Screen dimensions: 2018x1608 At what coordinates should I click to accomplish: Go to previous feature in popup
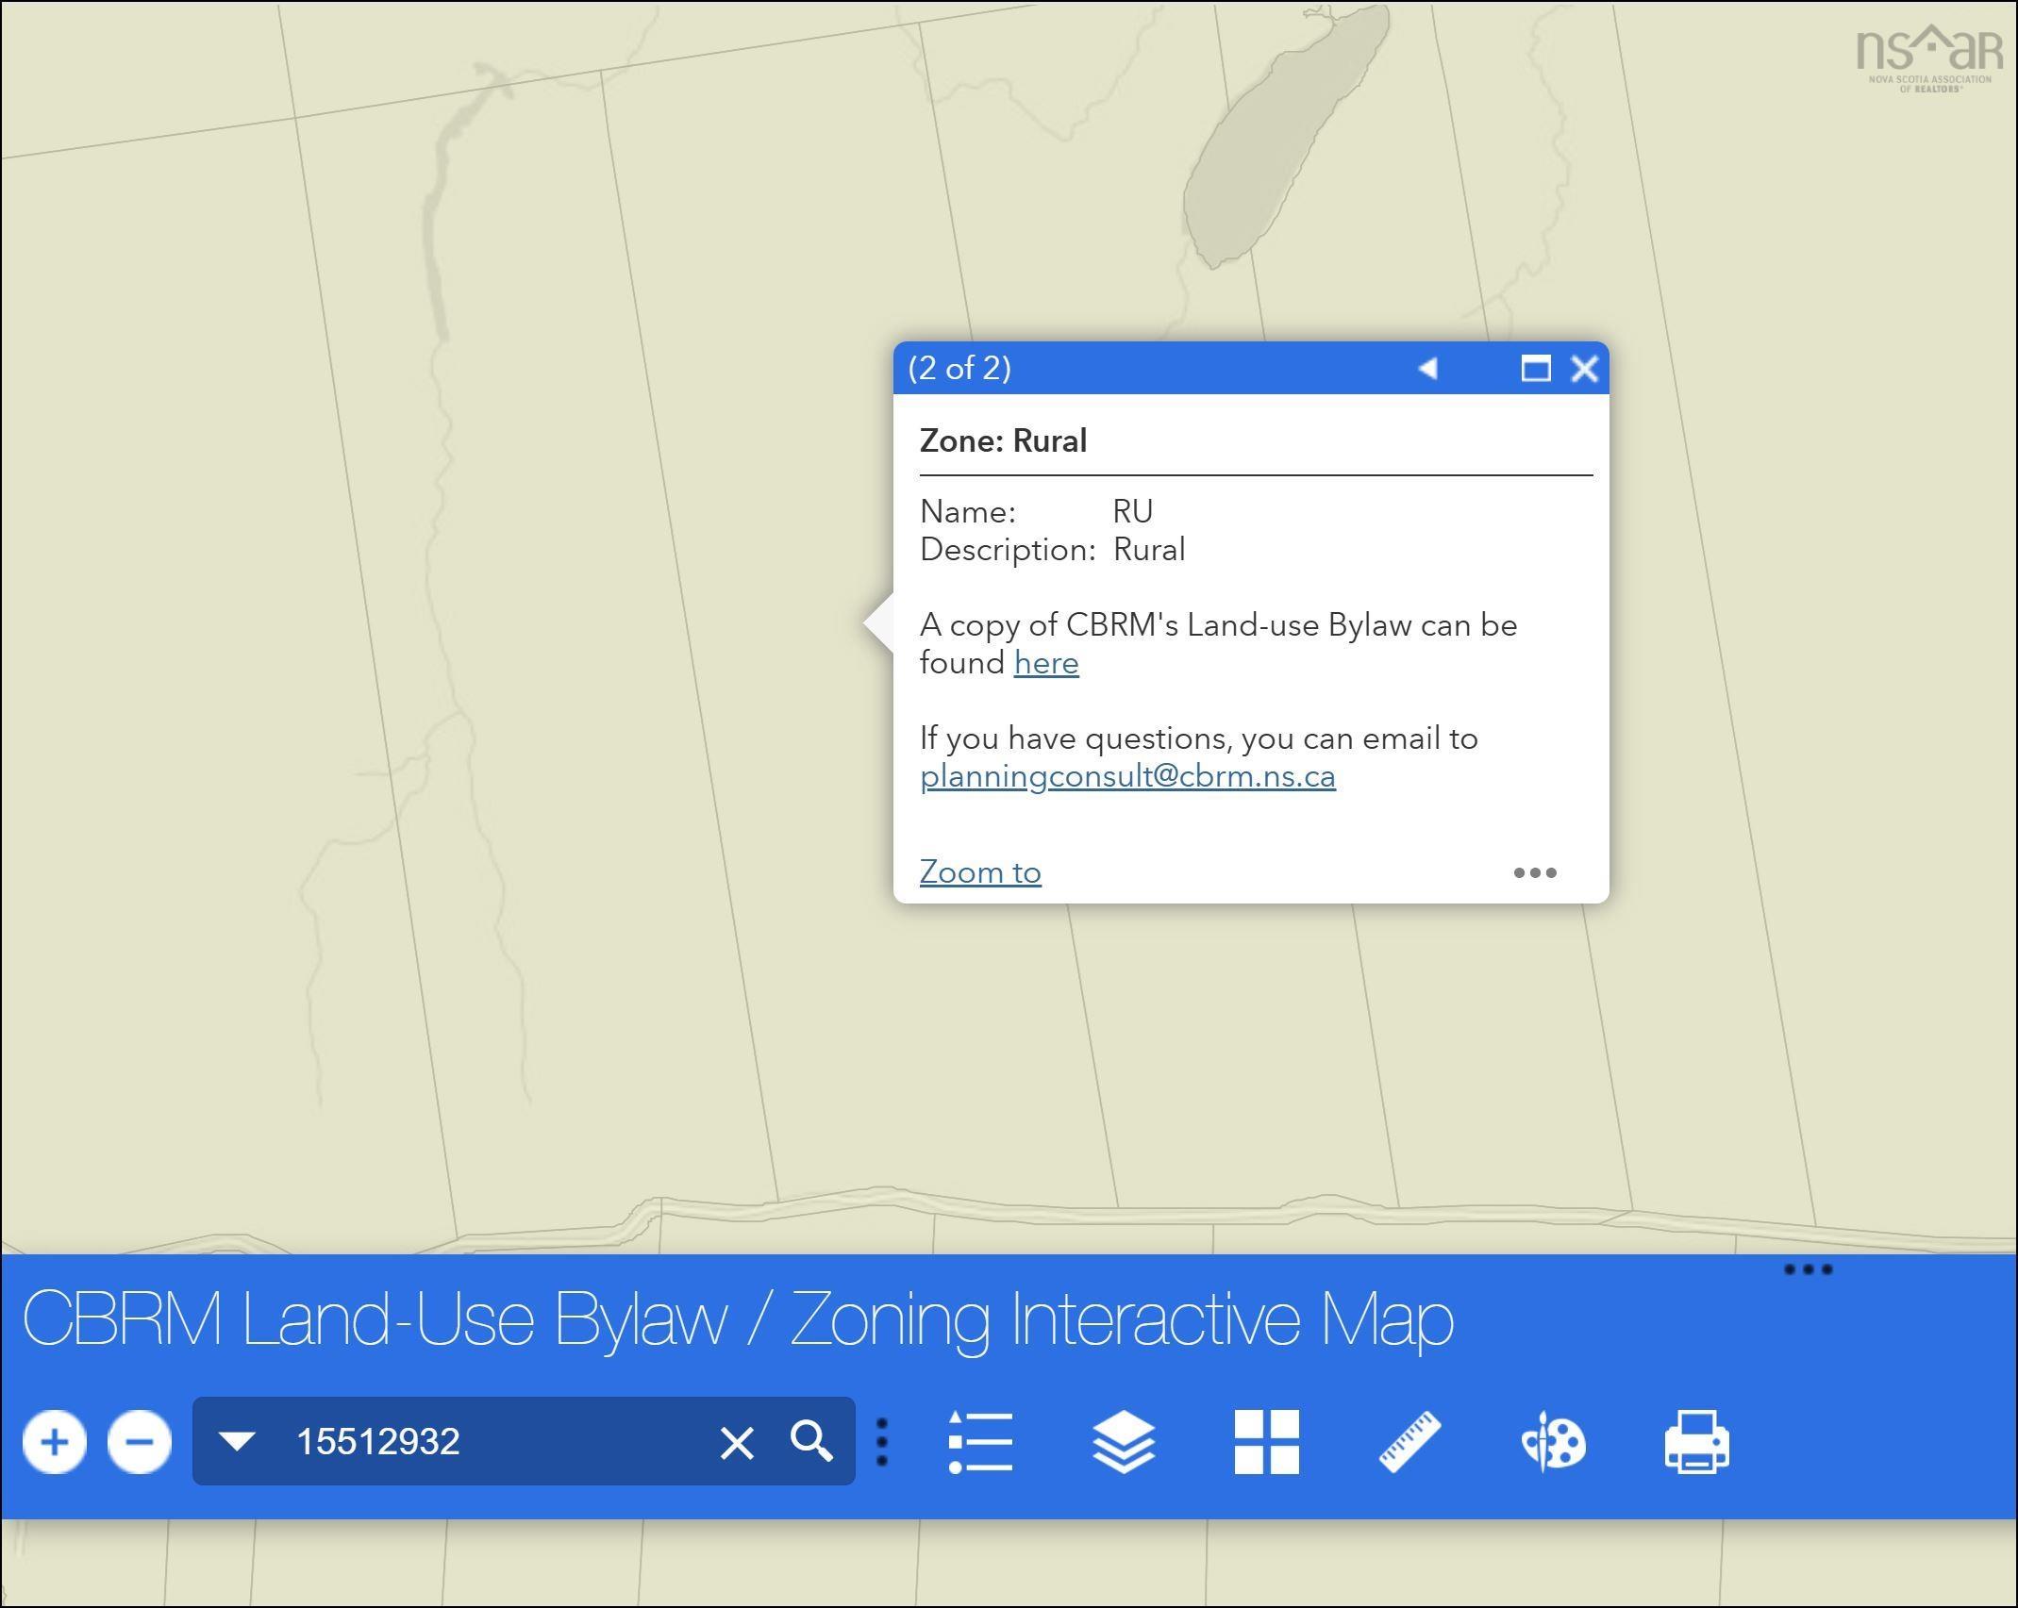coord(1427,368)
